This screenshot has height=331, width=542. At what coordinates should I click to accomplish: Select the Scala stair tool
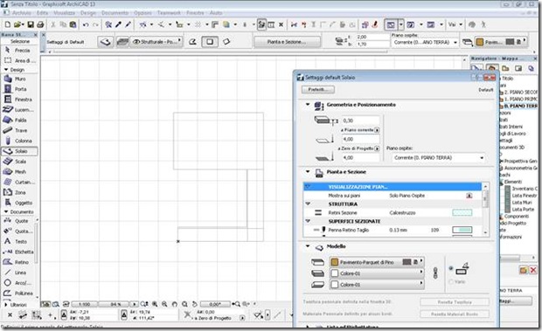coord(19,162)
